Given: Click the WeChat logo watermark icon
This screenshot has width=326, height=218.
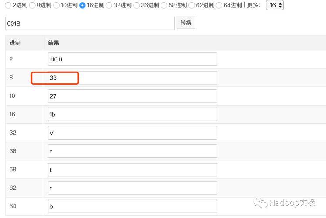Looking at the screenshot, I should [x=261, y=203].
